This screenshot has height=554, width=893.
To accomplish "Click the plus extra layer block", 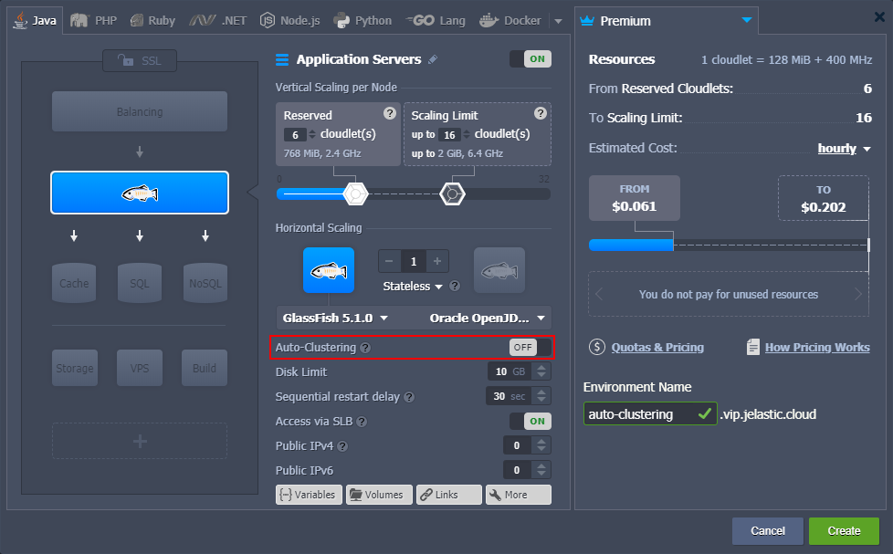I will [x=140, y=441].
